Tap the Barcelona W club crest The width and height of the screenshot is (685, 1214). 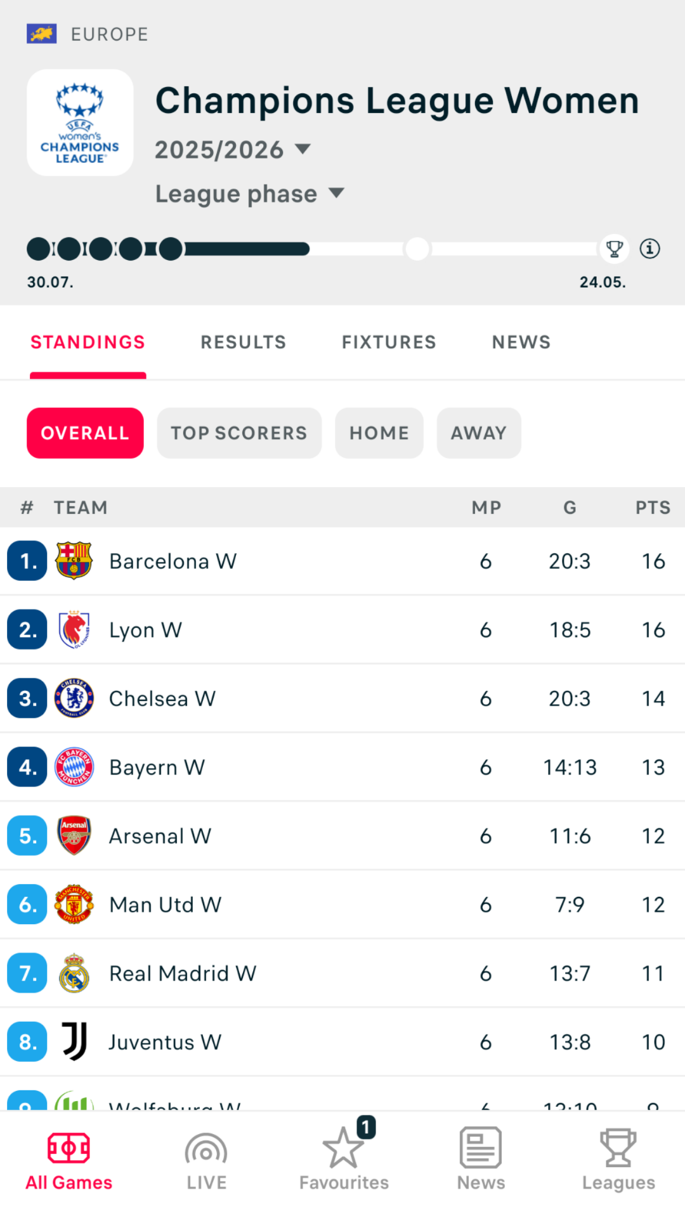74,561
